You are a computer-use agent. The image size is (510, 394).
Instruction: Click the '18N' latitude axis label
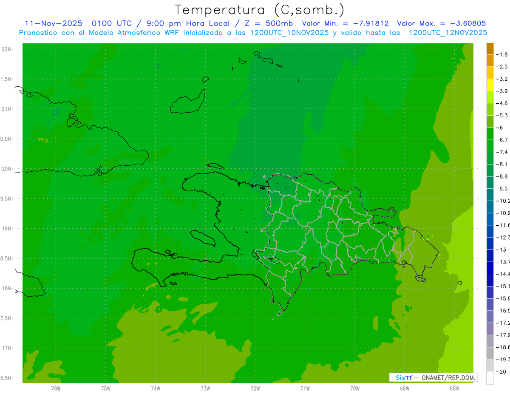(x=6, y=289)
